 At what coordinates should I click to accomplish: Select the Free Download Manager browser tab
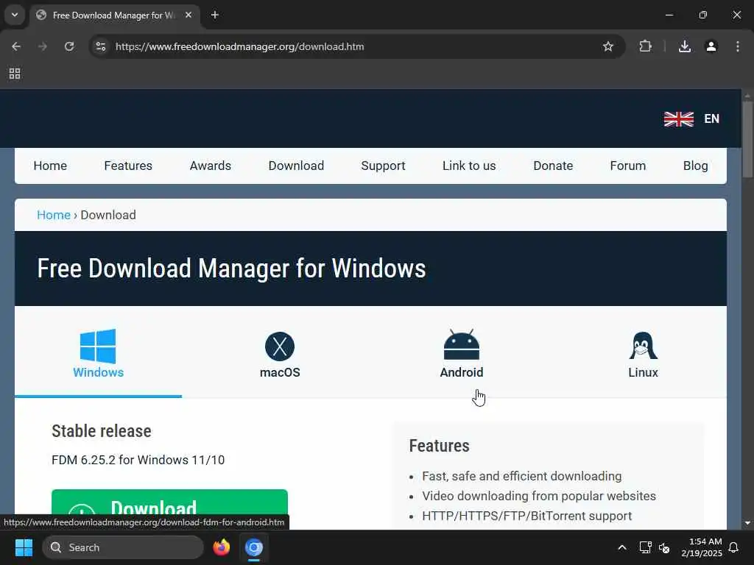[x=114, y=15]
